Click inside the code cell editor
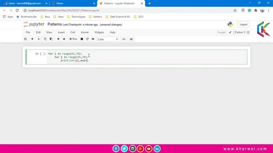273x153 pixels. (147, 57)
